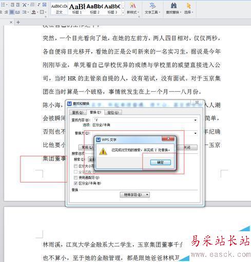The width and height of the screenshot is (251, 262).
Task: Open paragraph settings dialog launcher
Action: (x=46, y=17)
